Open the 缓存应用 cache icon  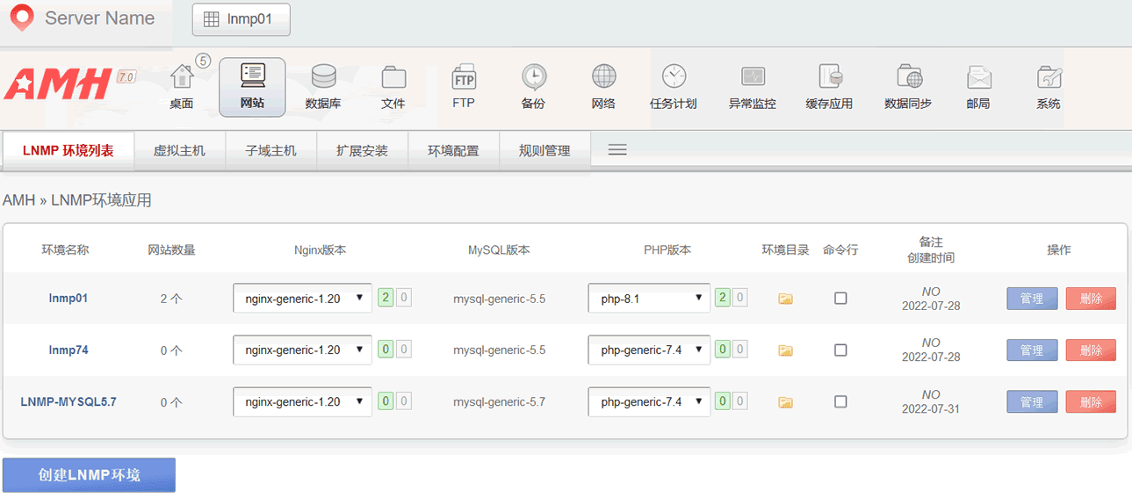830,87
